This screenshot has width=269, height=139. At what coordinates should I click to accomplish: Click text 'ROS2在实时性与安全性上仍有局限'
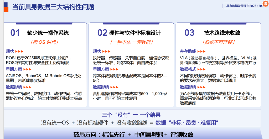37,63
